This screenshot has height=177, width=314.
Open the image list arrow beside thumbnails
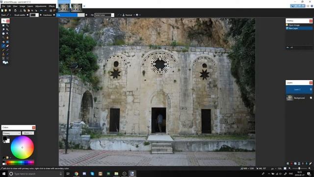(84, 6)
